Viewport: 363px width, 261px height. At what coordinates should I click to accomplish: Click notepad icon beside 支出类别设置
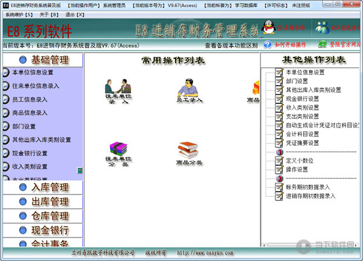(x=279, y=116)
